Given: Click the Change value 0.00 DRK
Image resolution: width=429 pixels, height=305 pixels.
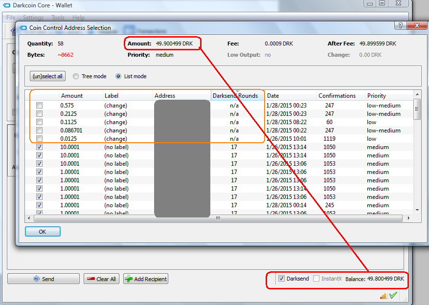Looking at the screenshot, I should point(370,55).
